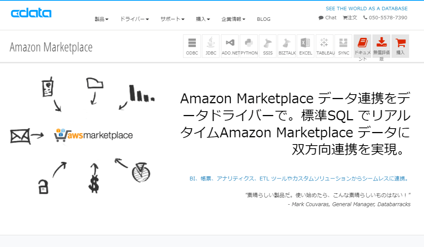
Task: Click the AWS Marketplace logo image
Action: click(93, 135)
